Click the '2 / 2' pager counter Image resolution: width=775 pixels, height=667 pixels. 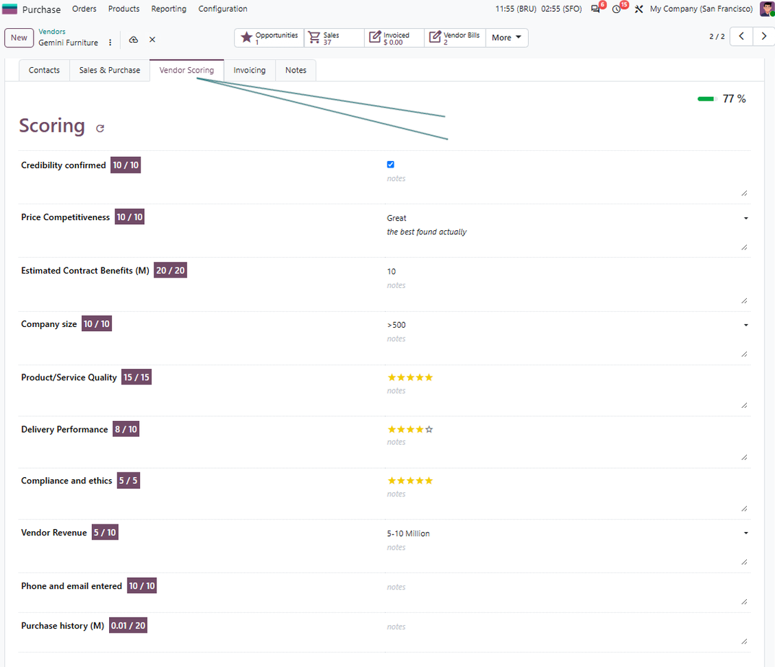[717, 36]
